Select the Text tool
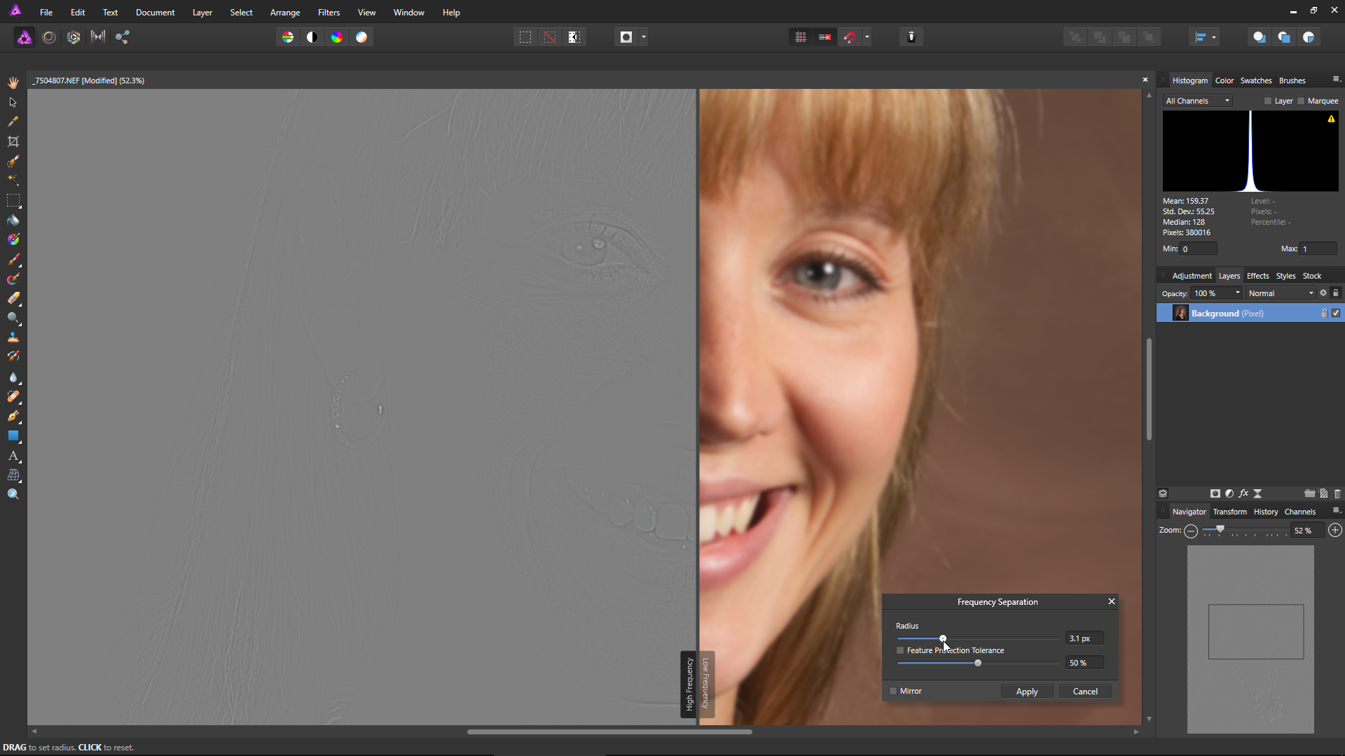The image size is (1345, 756). tap(13, 456)
